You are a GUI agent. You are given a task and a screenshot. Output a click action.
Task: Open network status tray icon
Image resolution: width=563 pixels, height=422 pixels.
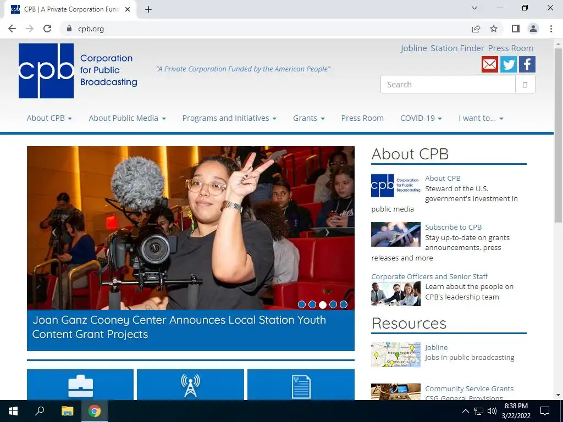point(479,411)
